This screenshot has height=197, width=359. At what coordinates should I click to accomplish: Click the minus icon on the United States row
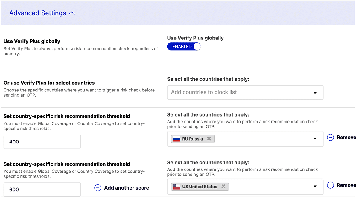[x=330, y=185]
